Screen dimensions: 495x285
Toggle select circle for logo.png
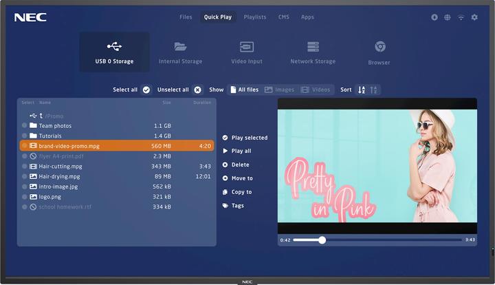[24, 197]
